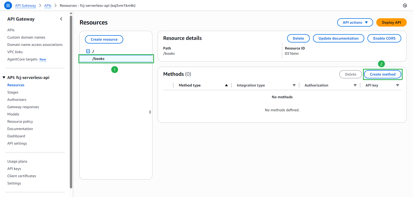Open Custom domain names page

(26, 37)
